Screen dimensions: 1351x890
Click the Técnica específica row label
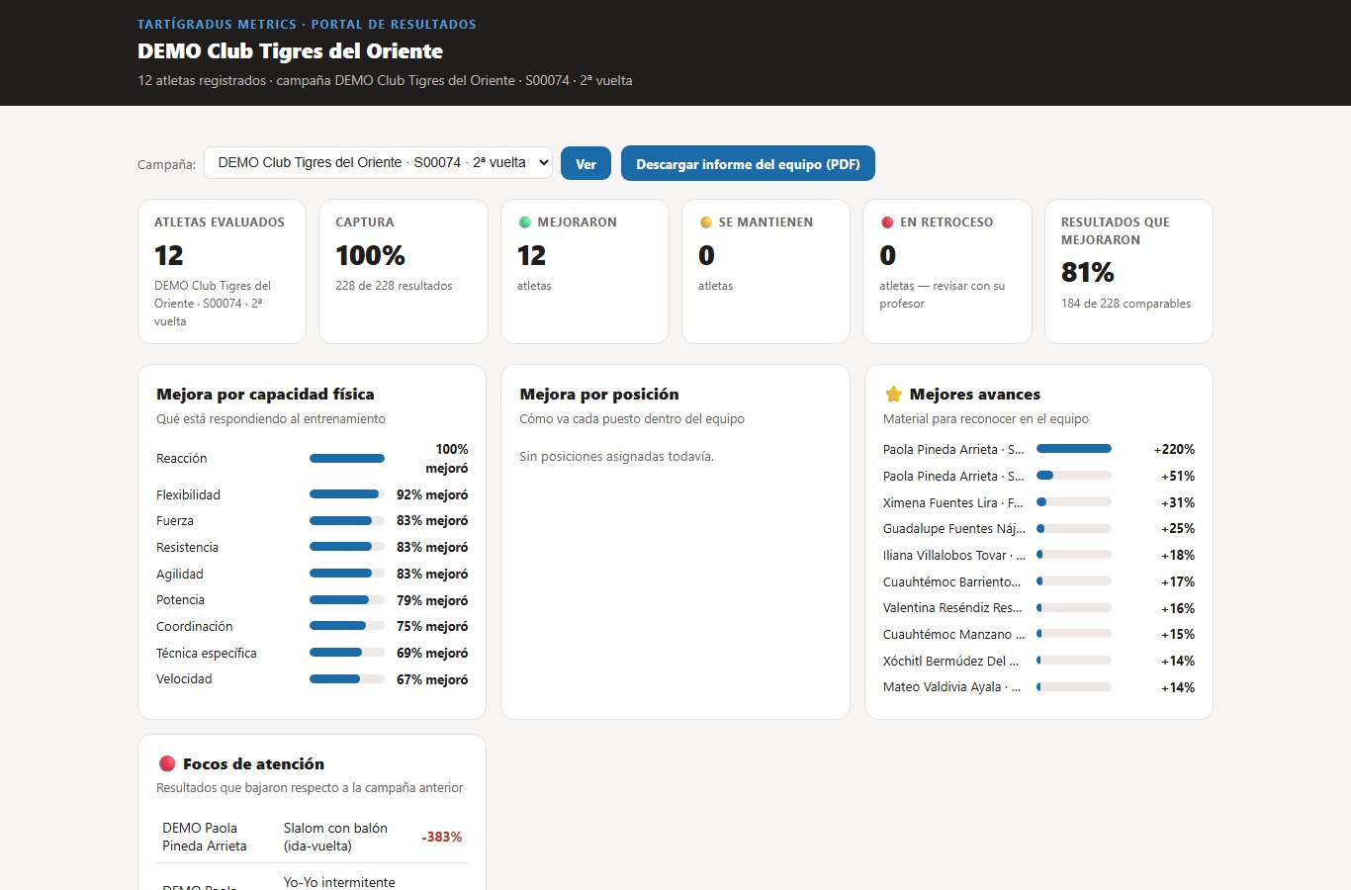pyautogui.click(x=207, y=653)
